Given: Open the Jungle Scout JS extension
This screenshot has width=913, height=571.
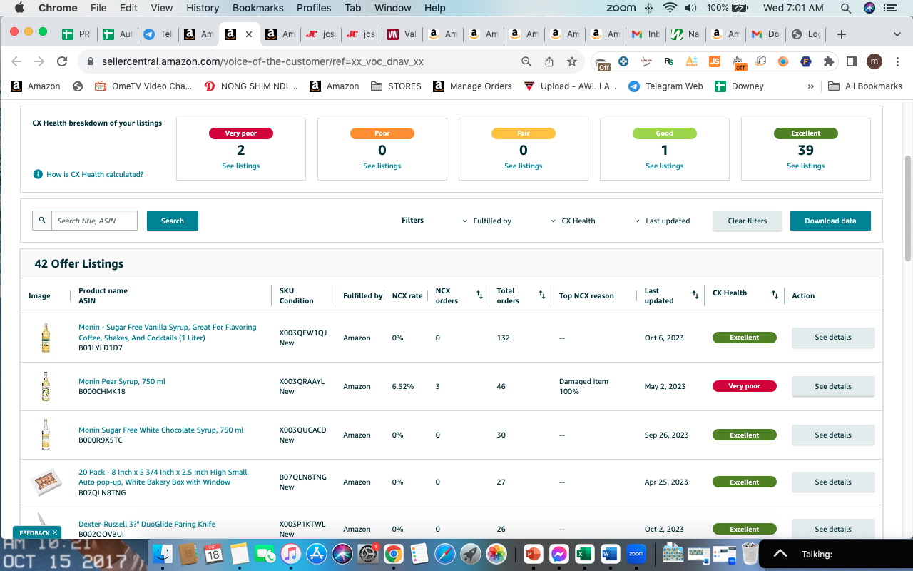Looking at the screenshot, I should [714, 61].
